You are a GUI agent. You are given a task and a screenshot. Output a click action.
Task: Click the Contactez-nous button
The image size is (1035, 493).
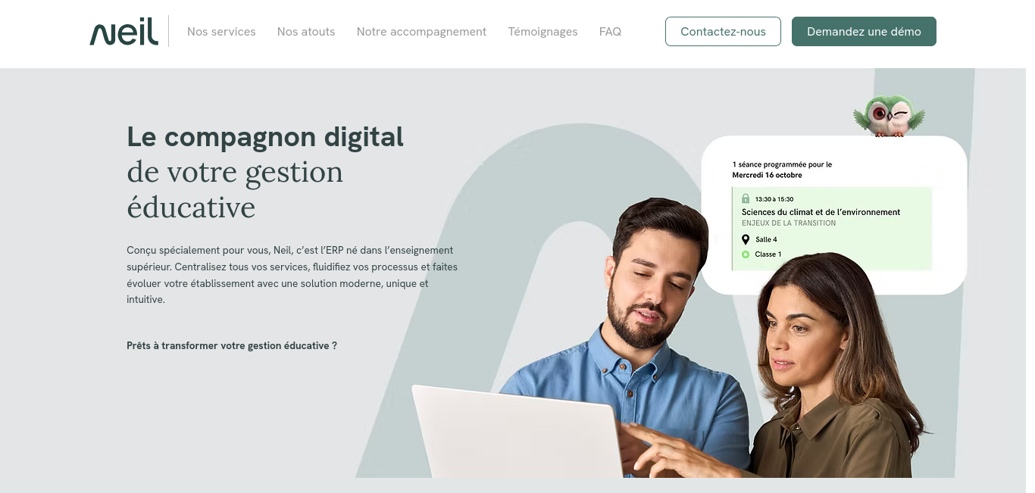[x=723, y=32]
